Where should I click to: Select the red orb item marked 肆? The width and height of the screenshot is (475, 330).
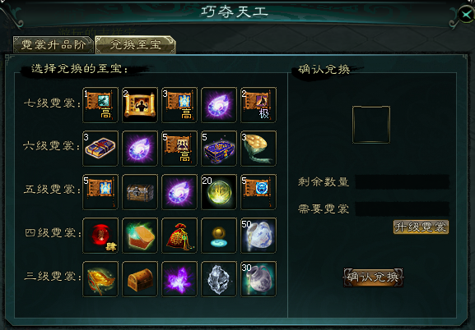coord(100,236)
